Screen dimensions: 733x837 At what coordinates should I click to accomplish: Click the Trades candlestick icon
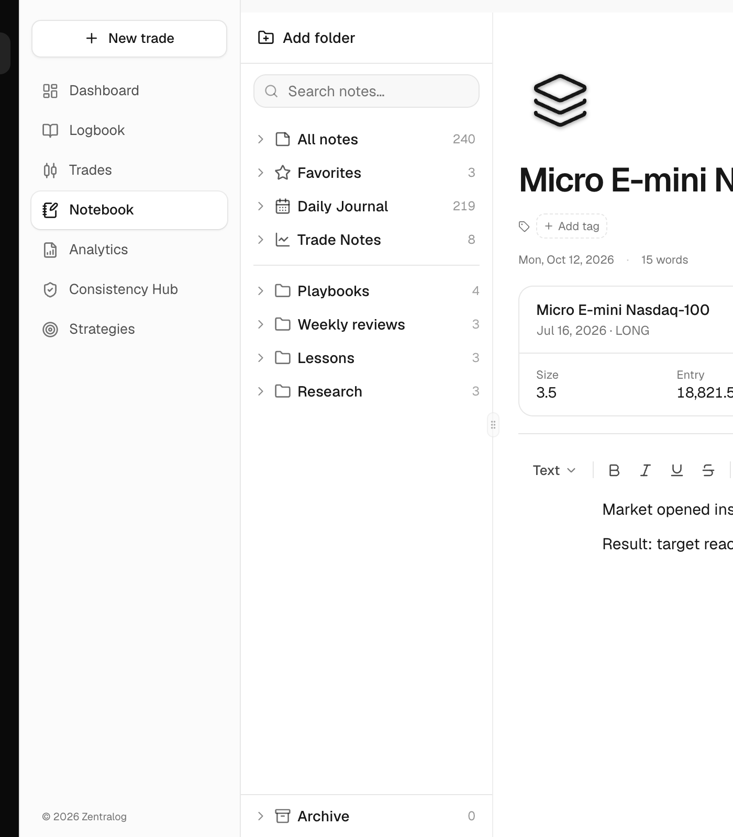(50, 171)
